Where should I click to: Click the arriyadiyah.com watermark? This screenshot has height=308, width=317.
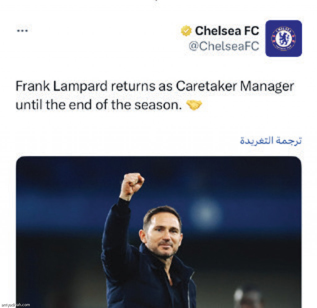click(x=15, y=305)
